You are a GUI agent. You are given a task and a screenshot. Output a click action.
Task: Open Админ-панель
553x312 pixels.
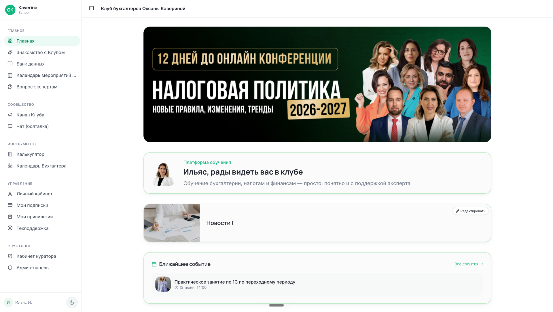(x=42, y=268)
